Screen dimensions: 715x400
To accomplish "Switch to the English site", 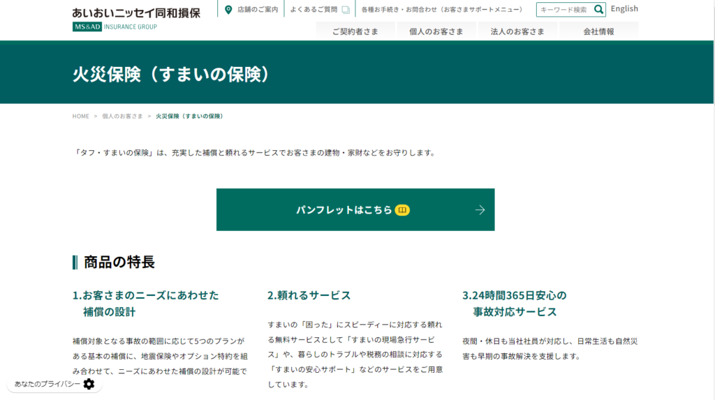I will click(x=624, y=8).
